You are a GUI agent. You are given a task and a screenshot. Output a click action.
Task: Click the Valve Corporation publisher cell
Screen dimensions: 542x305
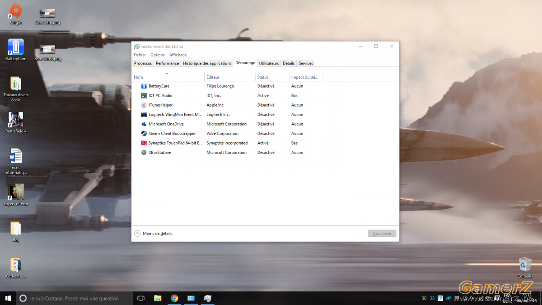point(223,133)
